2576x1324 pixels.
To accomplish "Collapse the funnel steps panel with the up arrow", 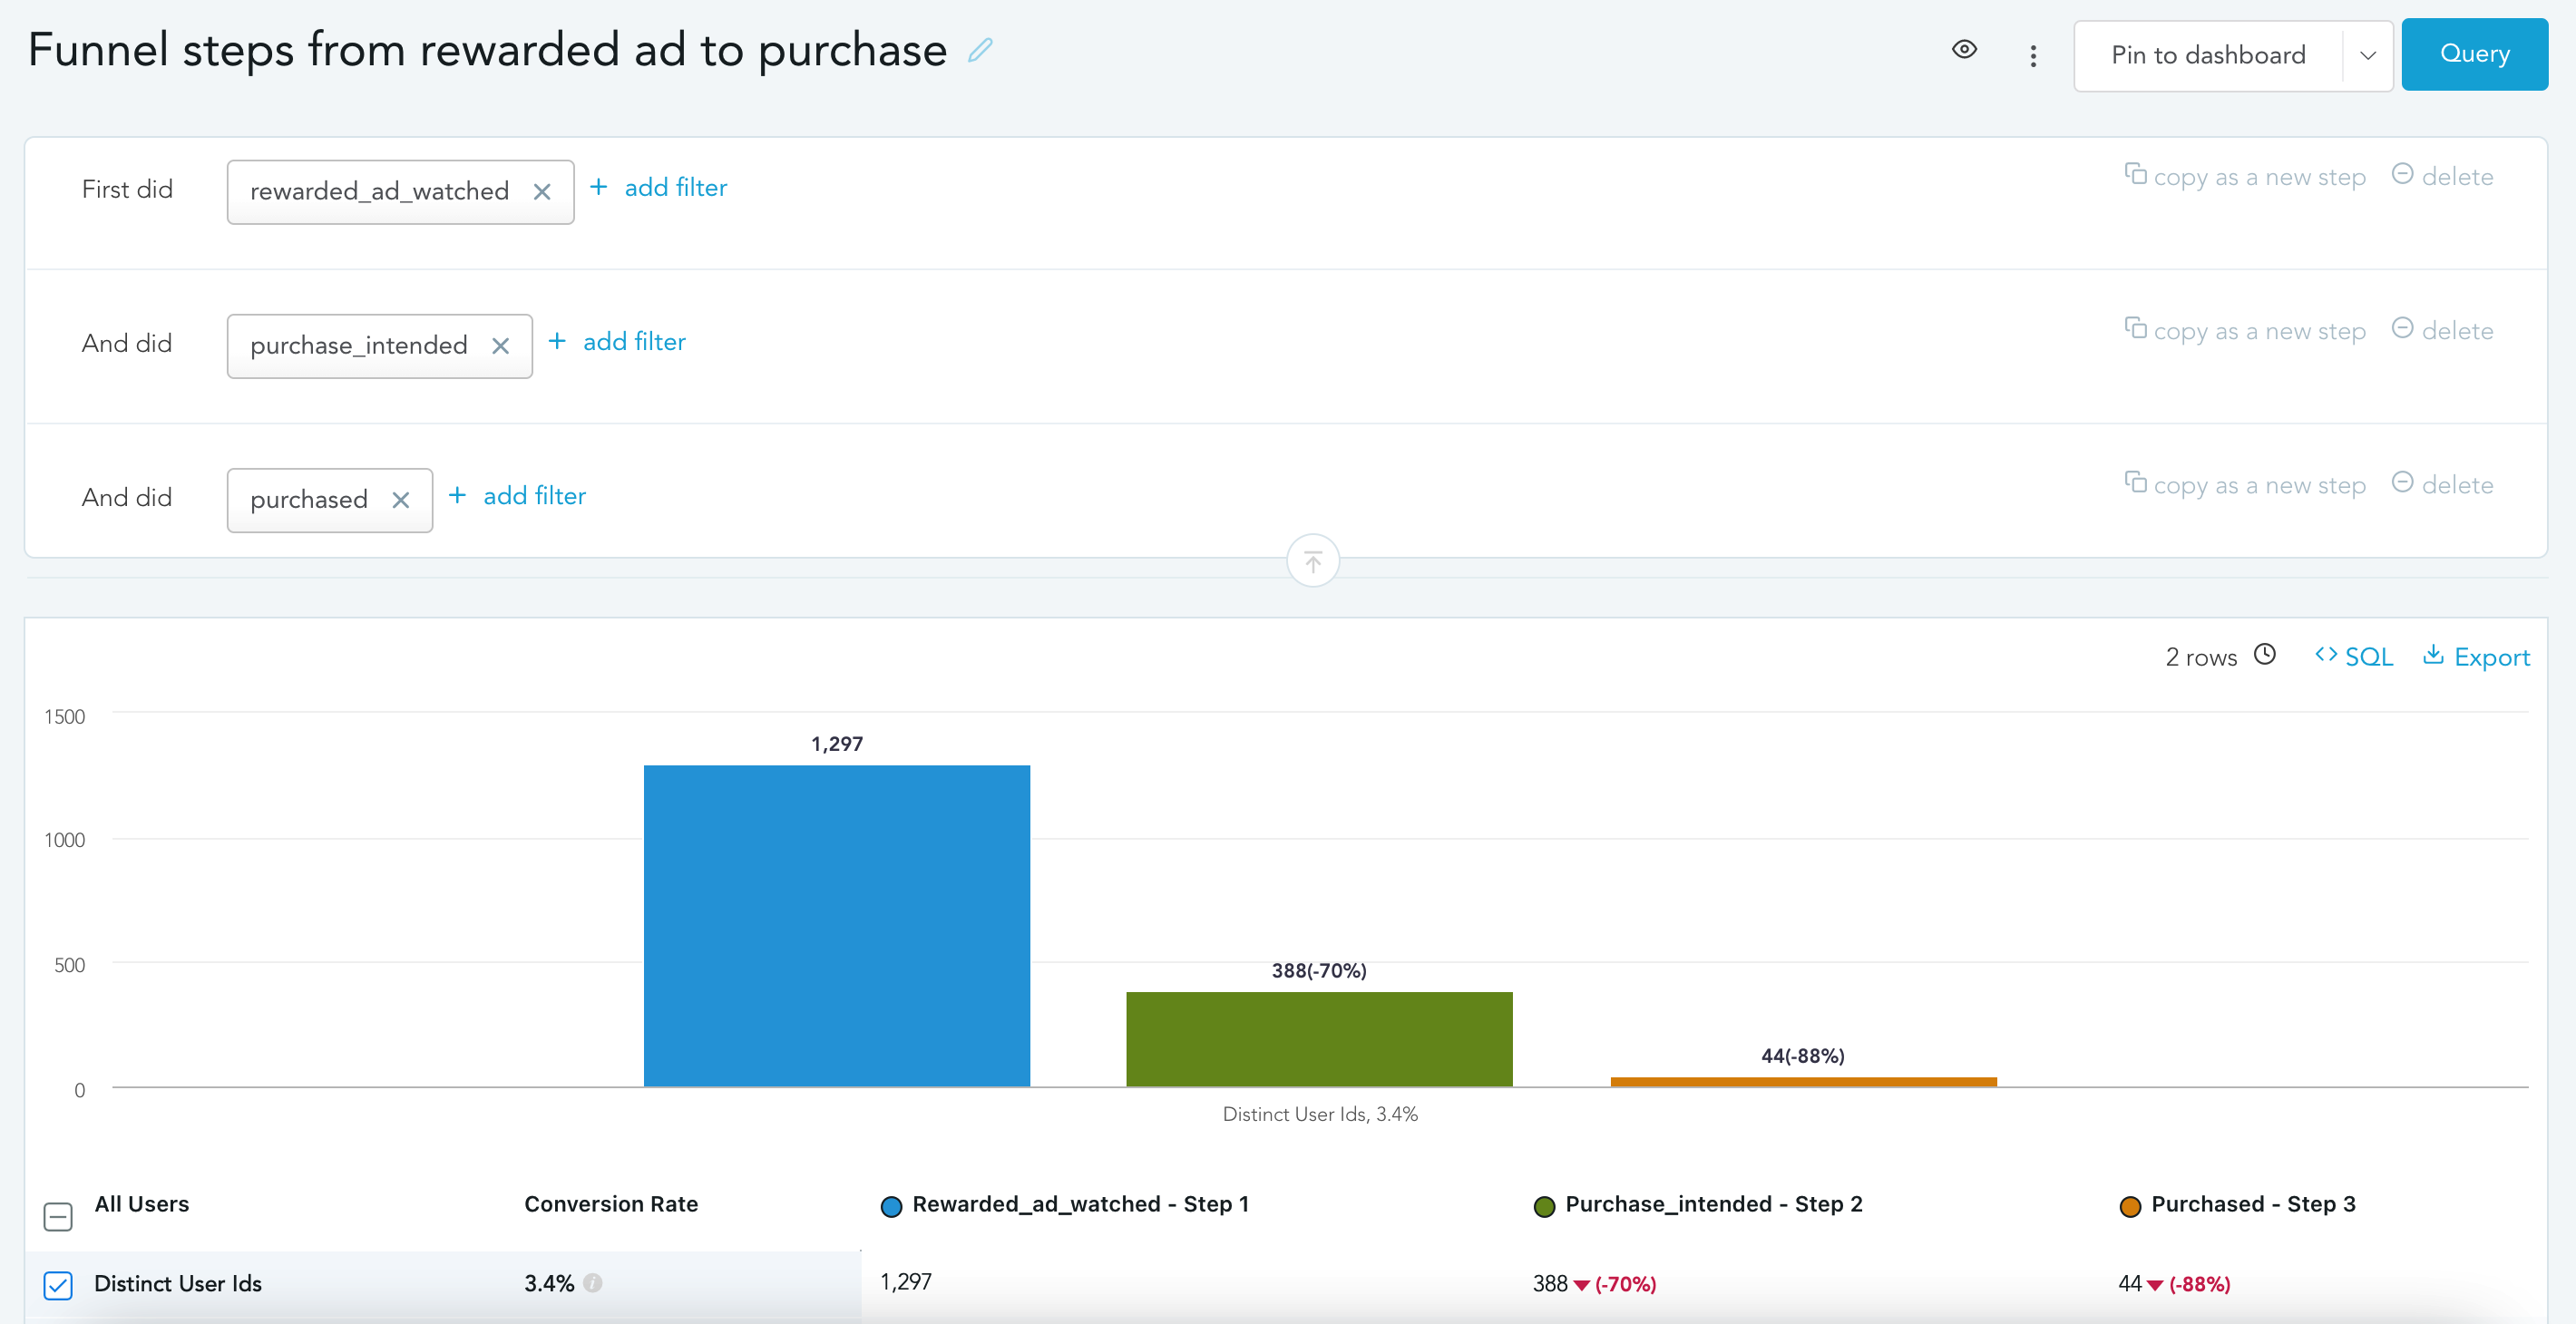I will pos(1313,561).
